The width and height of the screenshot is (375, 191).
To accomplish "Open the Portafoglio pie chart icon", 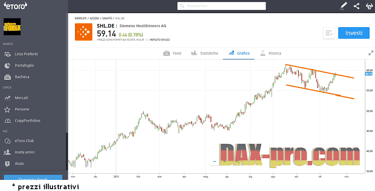I will pos(7,66).
